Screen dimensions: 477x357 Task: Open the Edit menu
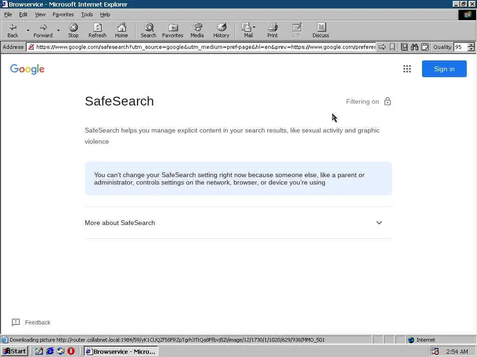(x=23, y=14)
